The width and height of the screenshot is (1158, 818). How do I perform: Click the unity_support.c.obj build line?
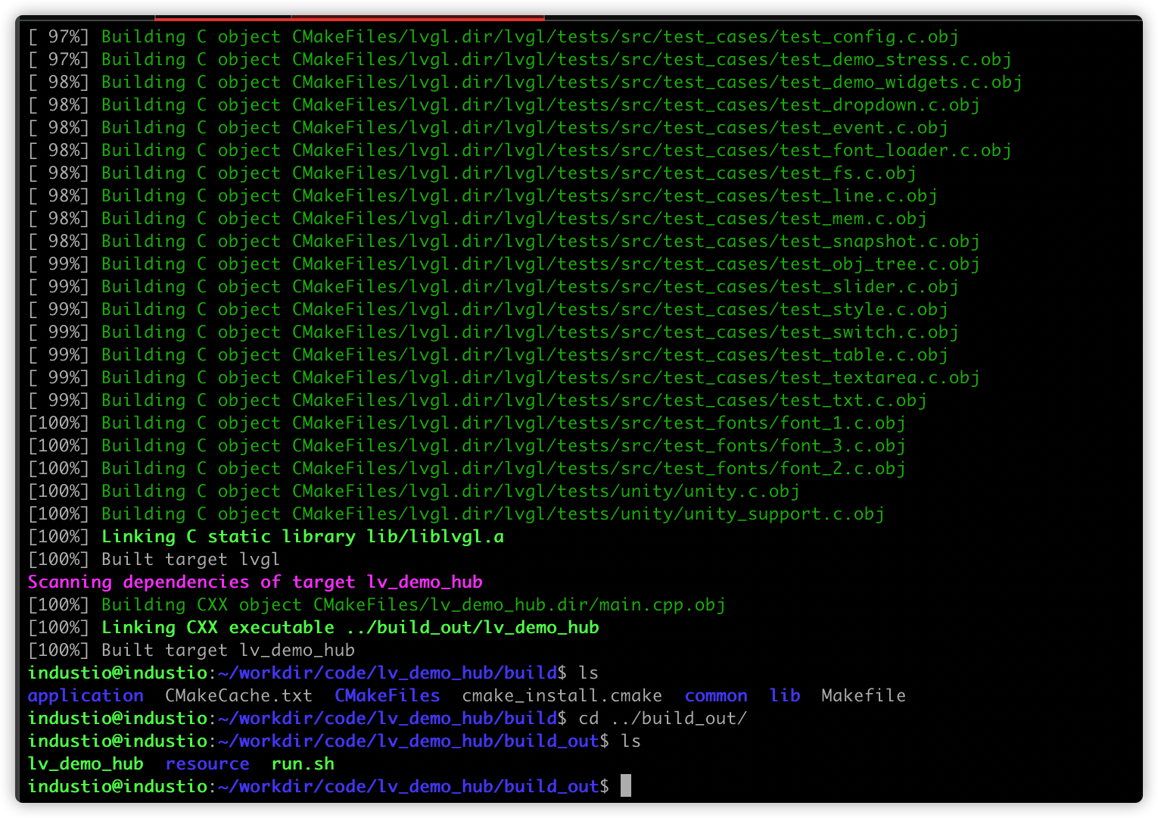click(456, 514)
